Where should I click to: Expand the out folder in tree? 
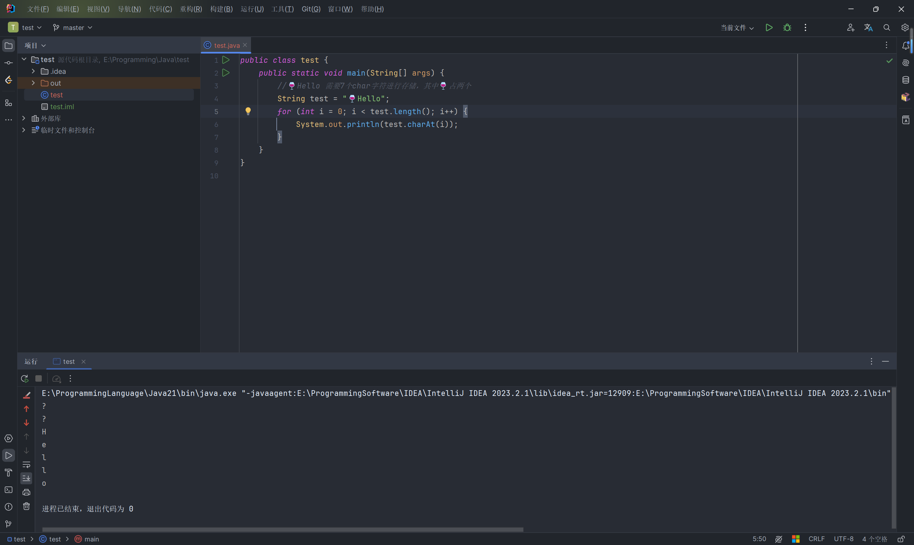click(33, 83)
